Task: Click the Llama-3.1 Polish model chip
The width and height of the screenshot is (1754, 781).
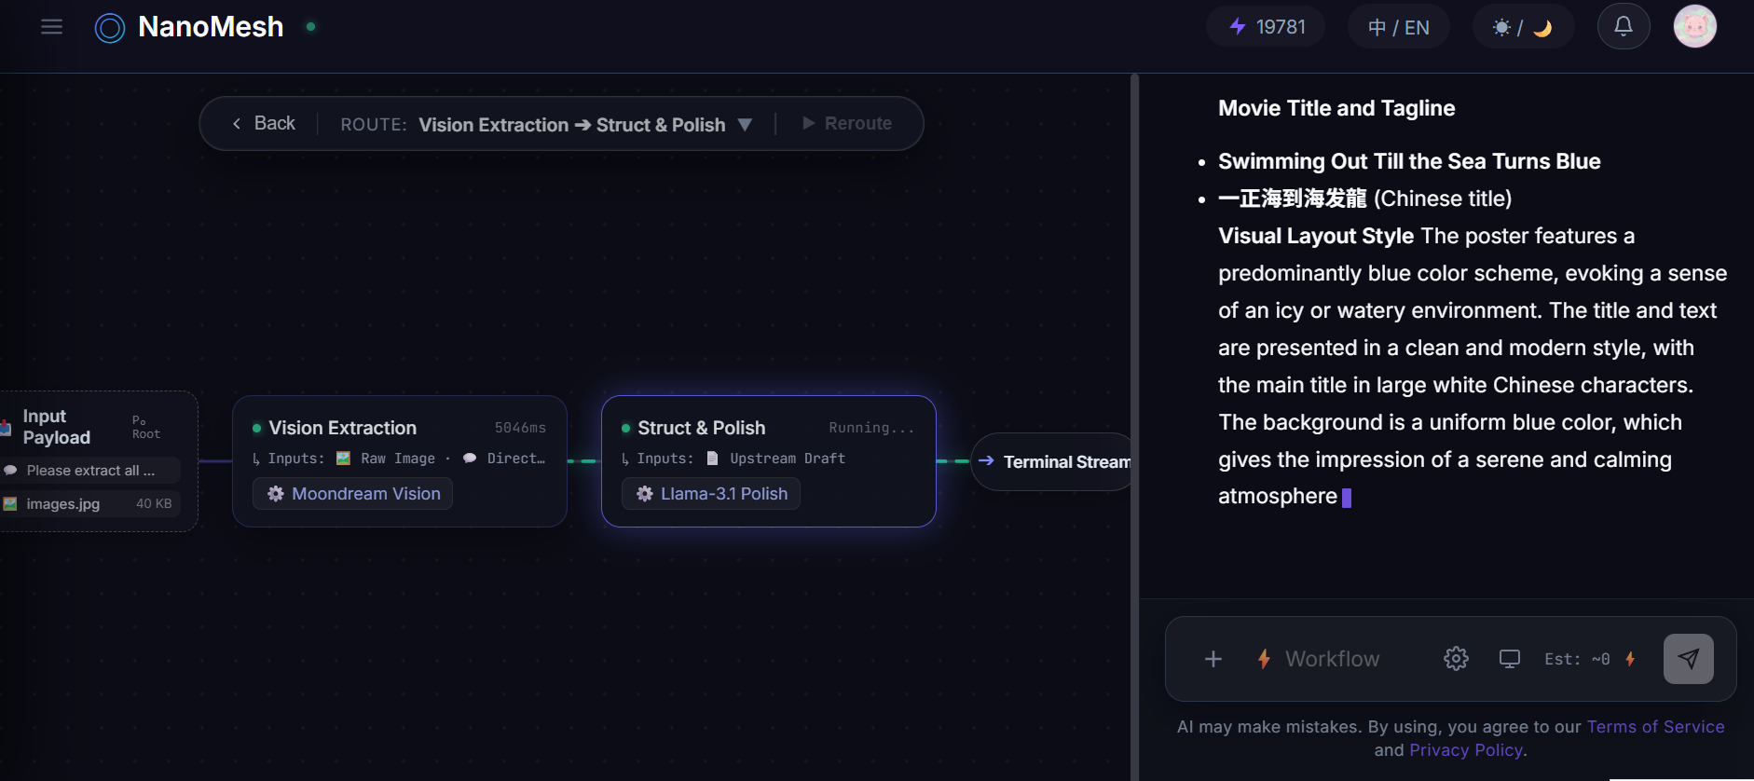Action: tap(711, 494)
